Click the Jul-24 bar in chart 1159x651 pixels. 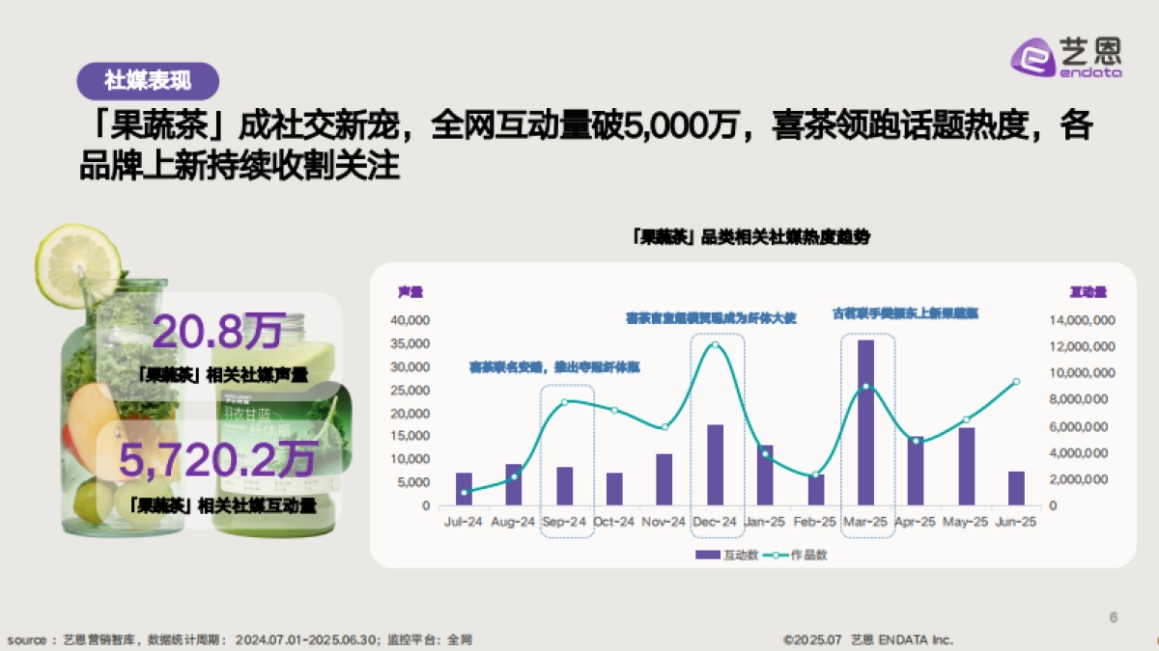point(464,488)
